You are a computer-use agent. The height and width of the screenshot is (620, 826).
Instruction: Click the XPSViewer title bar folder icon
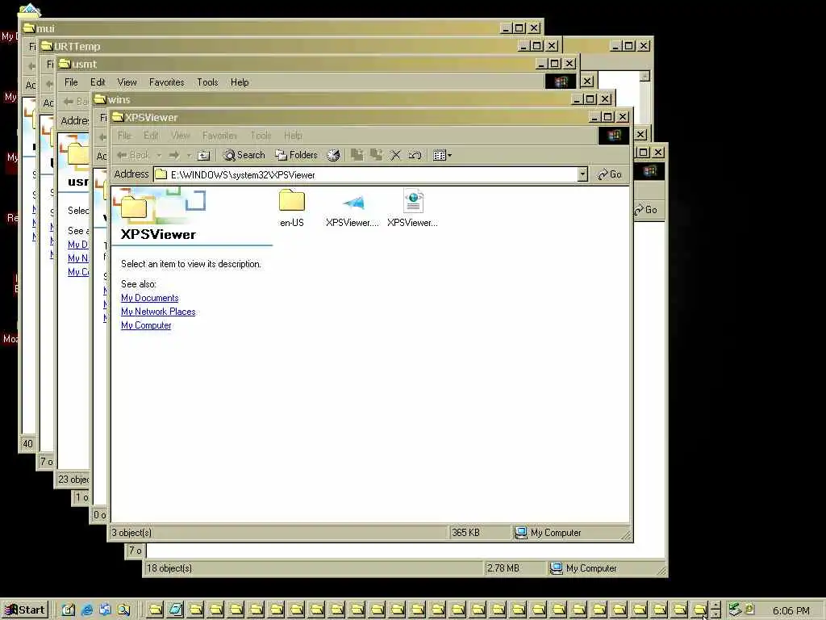pos(118,117)
